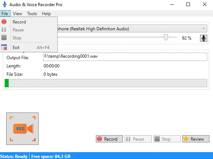Open the screen recorder REC camera thumbnail

(x=22, y=129)
